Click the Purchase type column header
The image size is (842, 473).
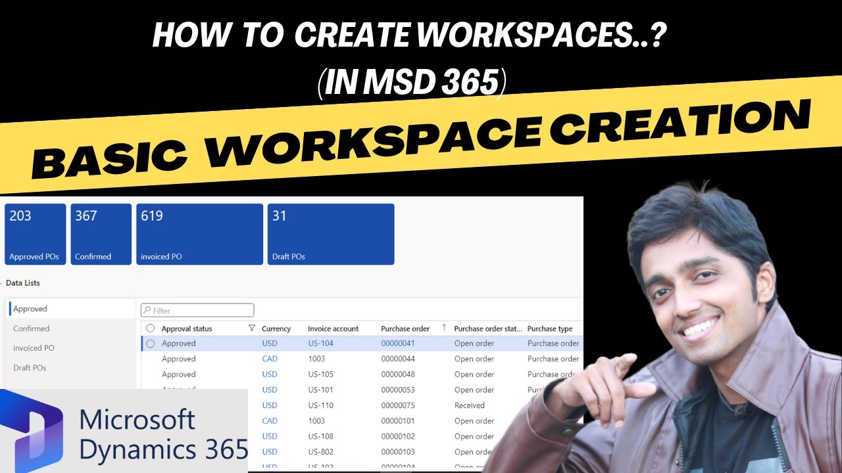(x=550, y=328)
